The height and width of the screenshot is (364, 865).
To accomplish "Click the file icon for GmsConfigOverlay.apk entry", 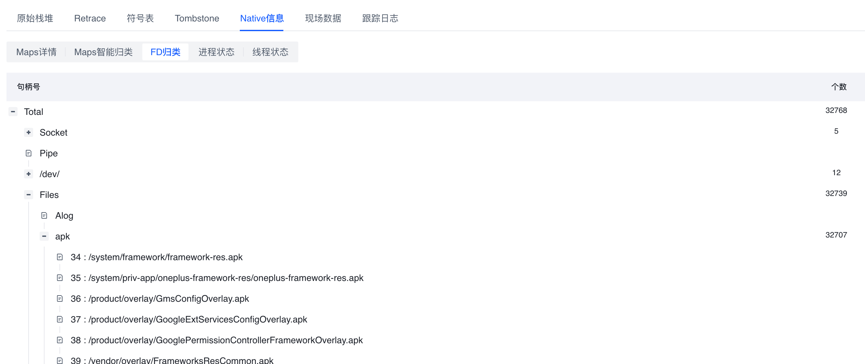I will coord(60,299).
